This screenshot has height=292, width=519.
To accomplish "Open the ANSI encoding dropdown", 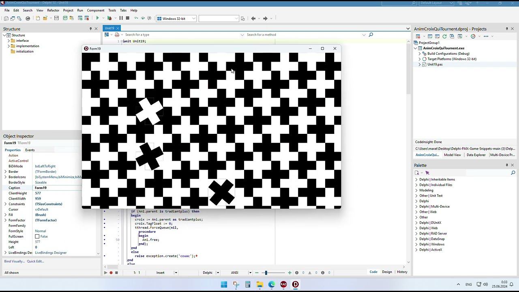I will click(x=250, y=273).
